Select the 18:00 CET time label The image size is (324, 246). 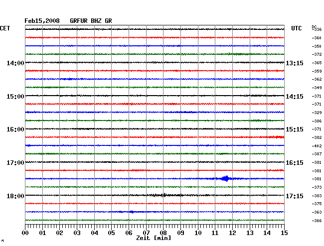tap(15, 196)
